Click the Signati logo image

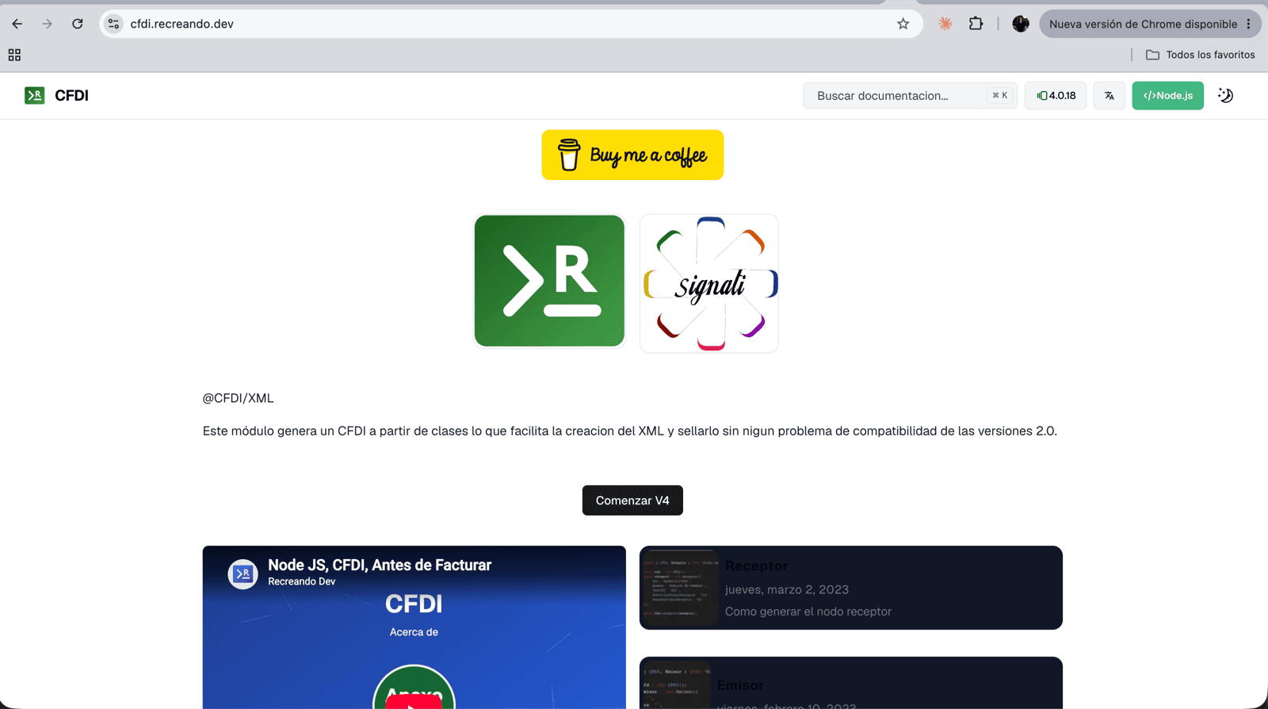(709, 283)
